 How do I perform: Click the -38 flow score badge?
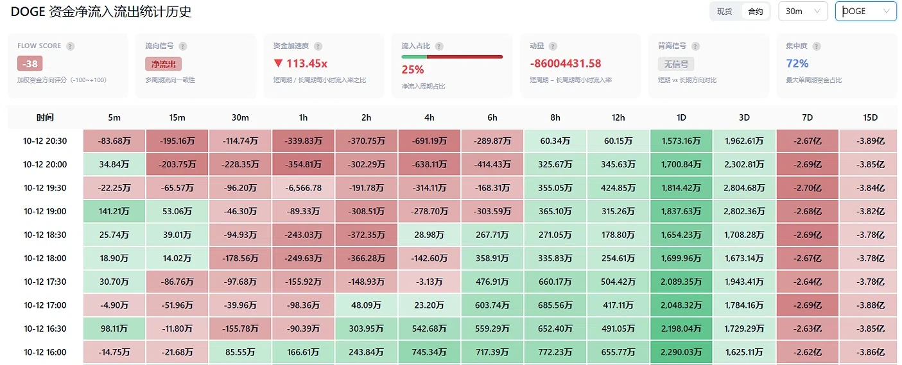coord(30,64)
